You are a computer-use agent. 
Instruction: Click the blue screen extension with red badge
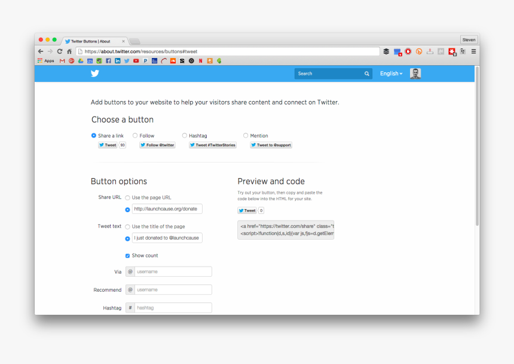397,52
